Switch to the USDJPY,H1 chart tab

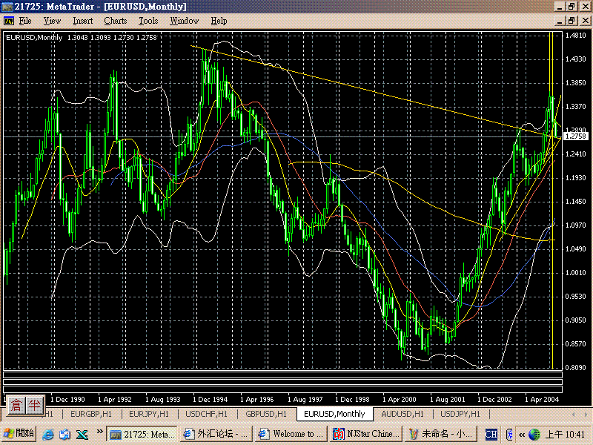[x=460, y=415]
